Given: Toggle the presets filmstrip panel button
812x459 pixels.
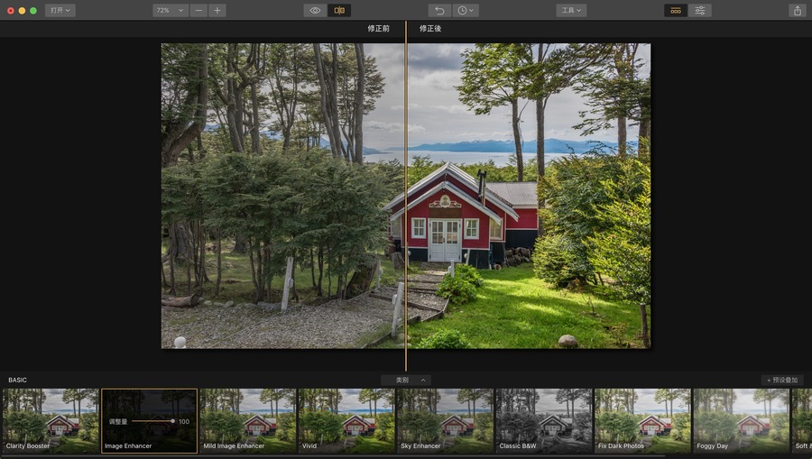Looking at the screenshot, I should [676, 10].
